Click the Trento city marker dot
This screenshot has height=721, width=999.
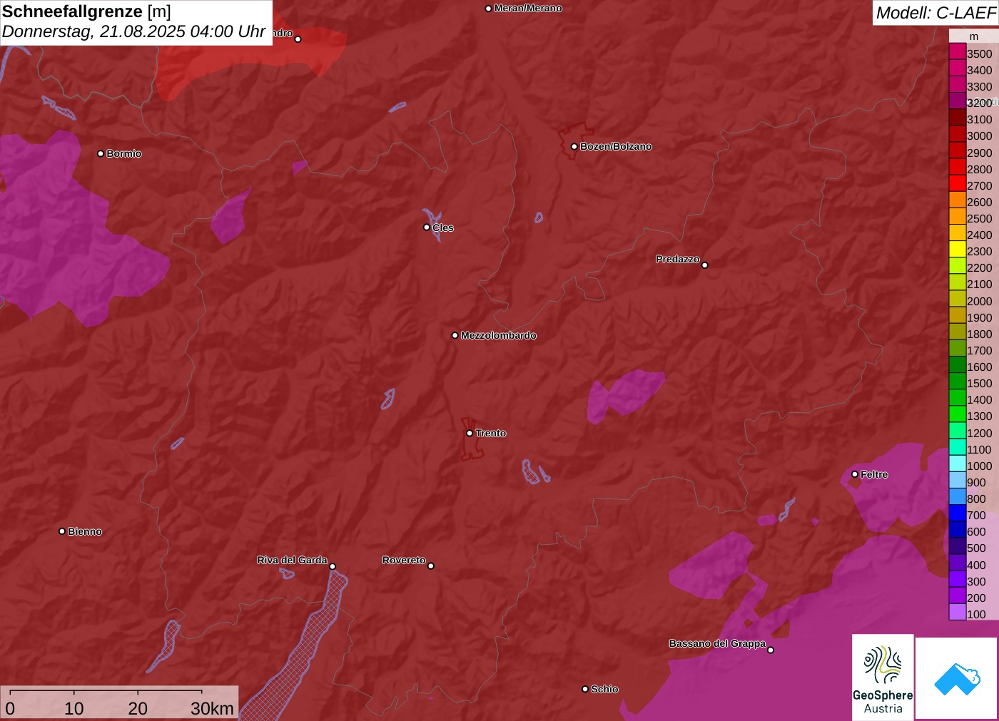tap(470, 433)
